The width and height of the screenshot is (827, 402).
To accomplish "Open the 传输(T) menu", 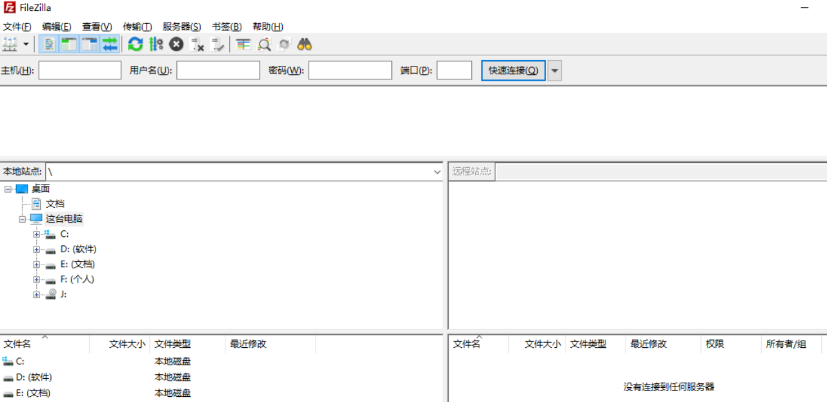I will 137,26.
